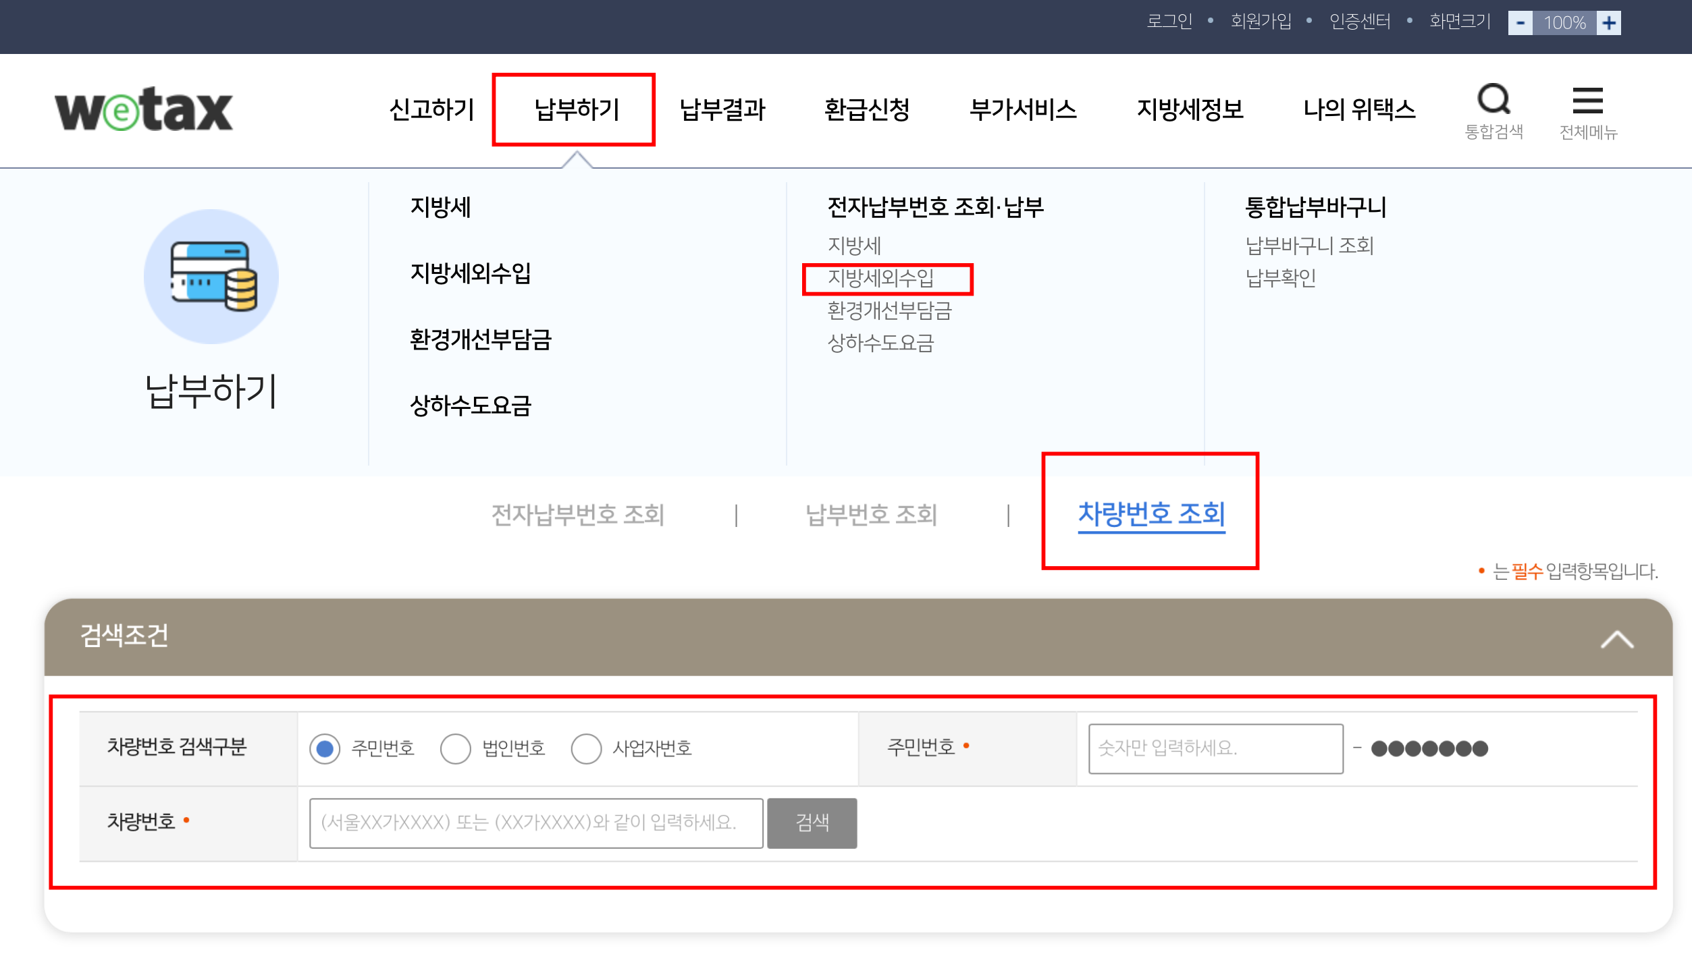The image size is (1692, 971).
Task: Switch to 전자납부번호 조회 tab
Action: tap(577, 515)
